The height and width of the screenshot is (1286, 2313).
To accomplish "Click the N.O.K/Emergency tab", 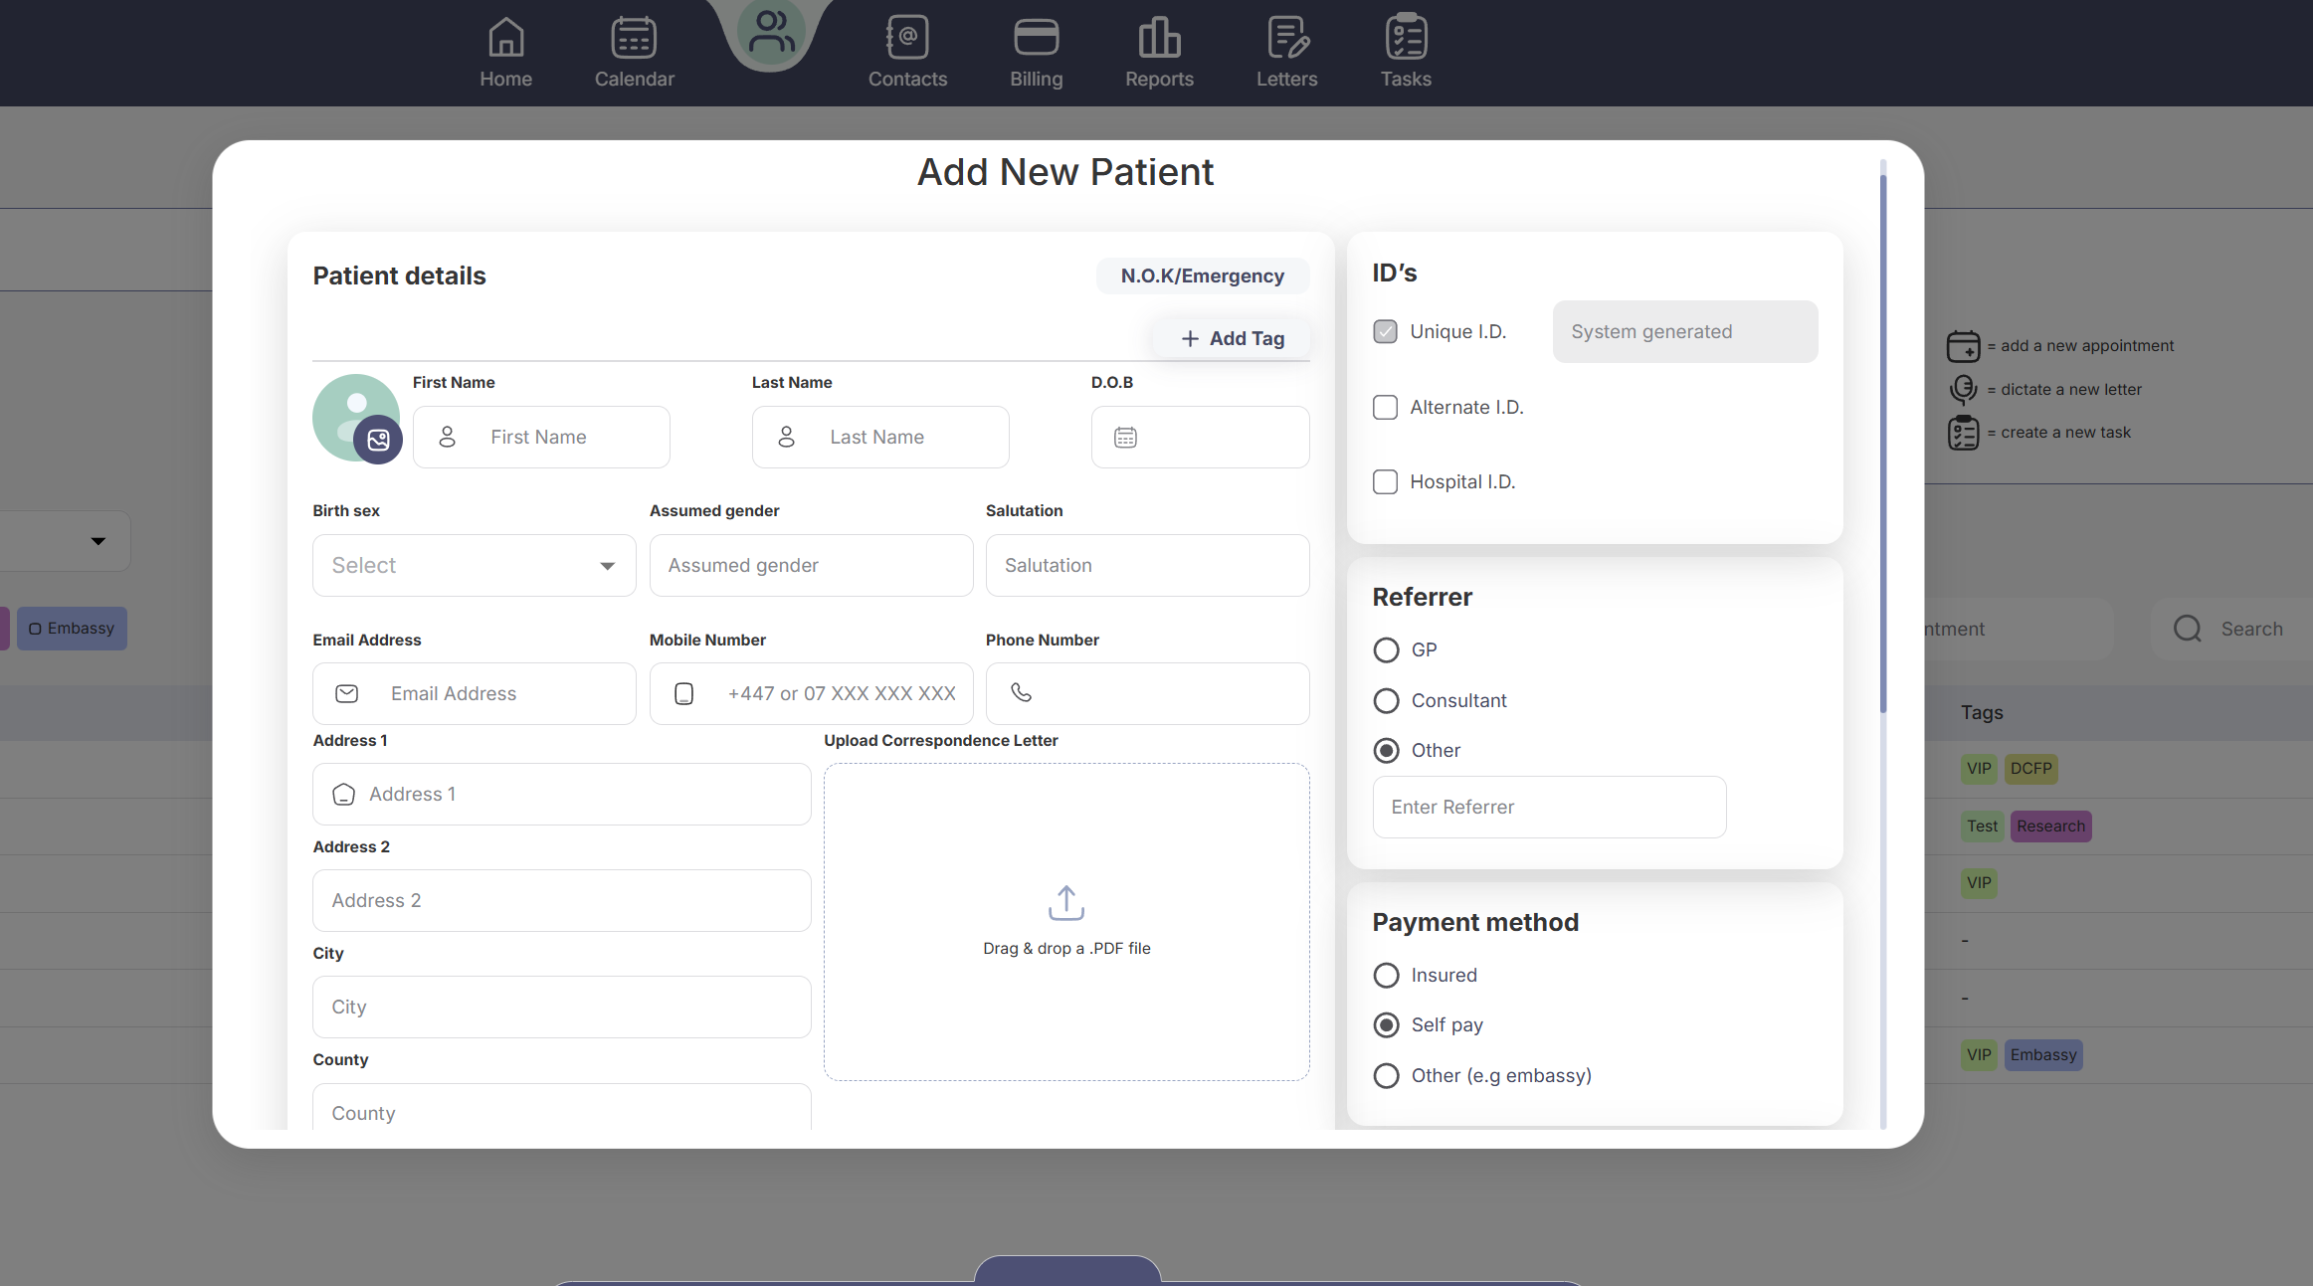I will [1202, 276].
